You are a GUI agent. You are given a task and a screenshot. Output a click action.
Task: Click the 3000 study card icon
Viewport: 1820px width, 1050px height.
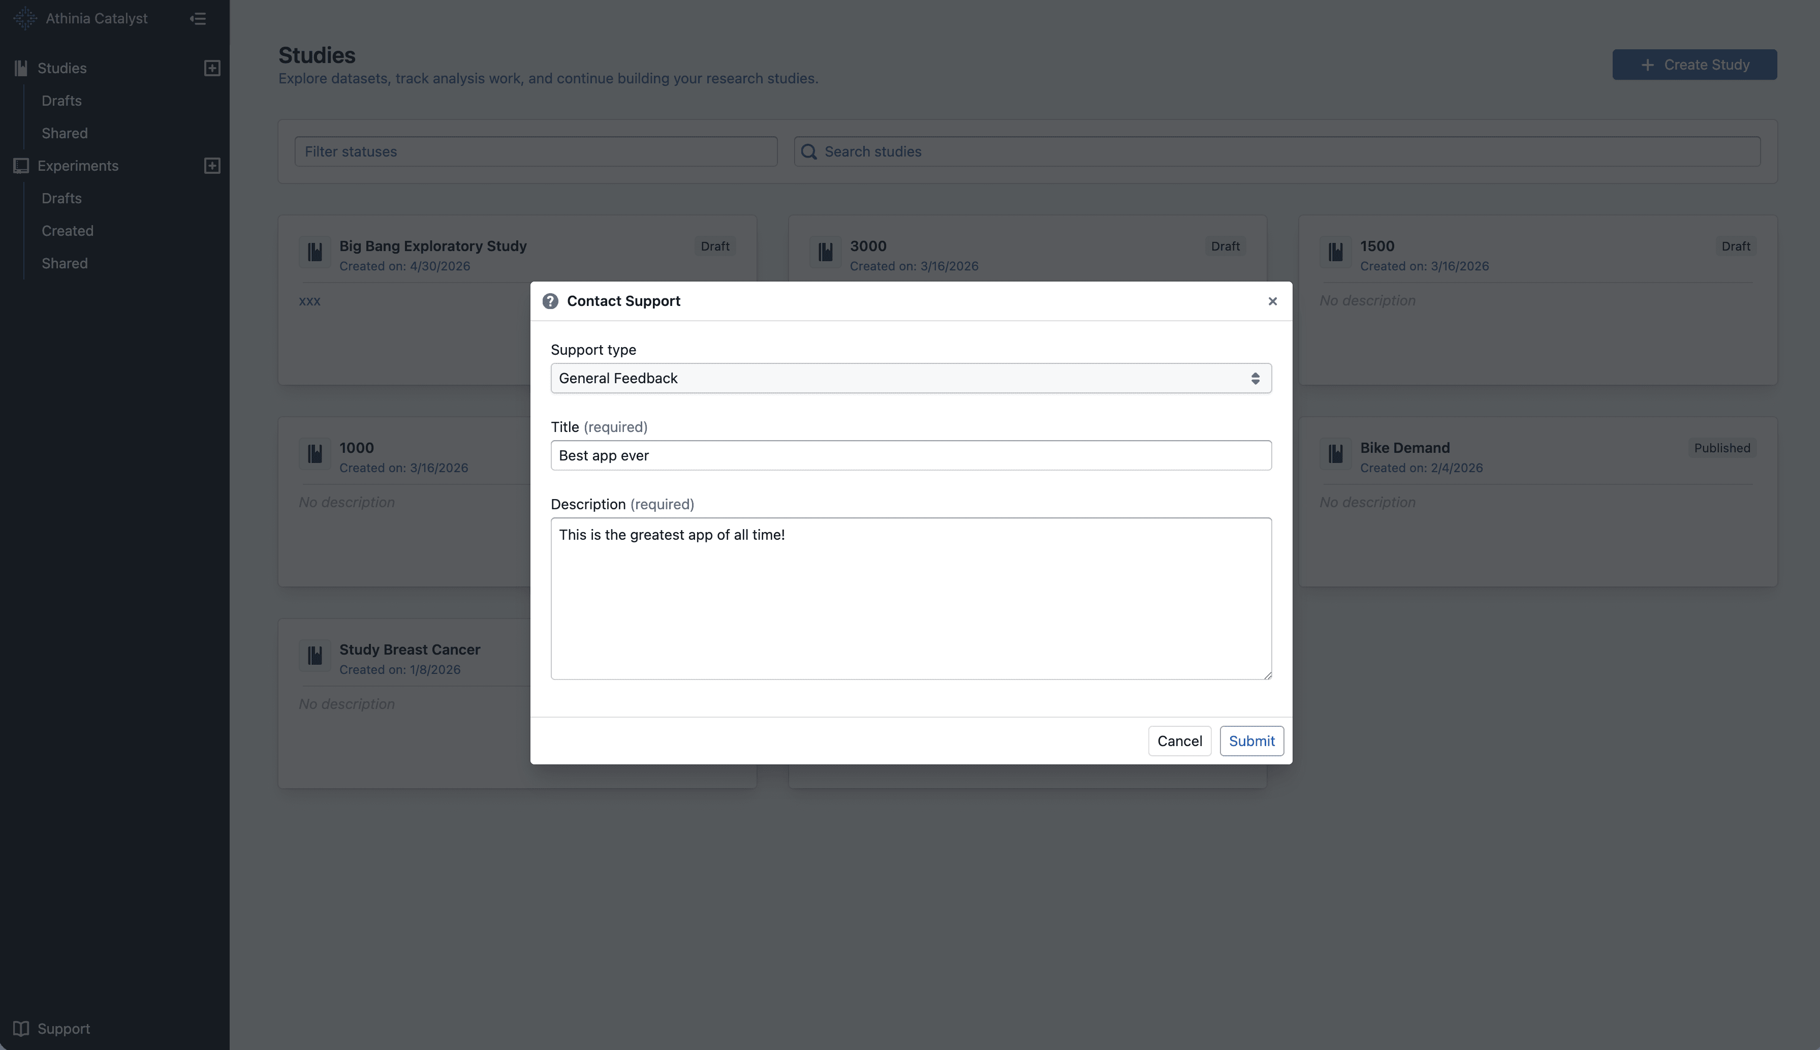[825, 253]
